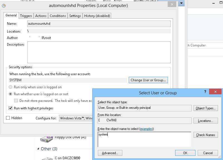Click the clock icon in Properties title bar
This screenshot has width=223, height=160.
click(x=4, y=6)
